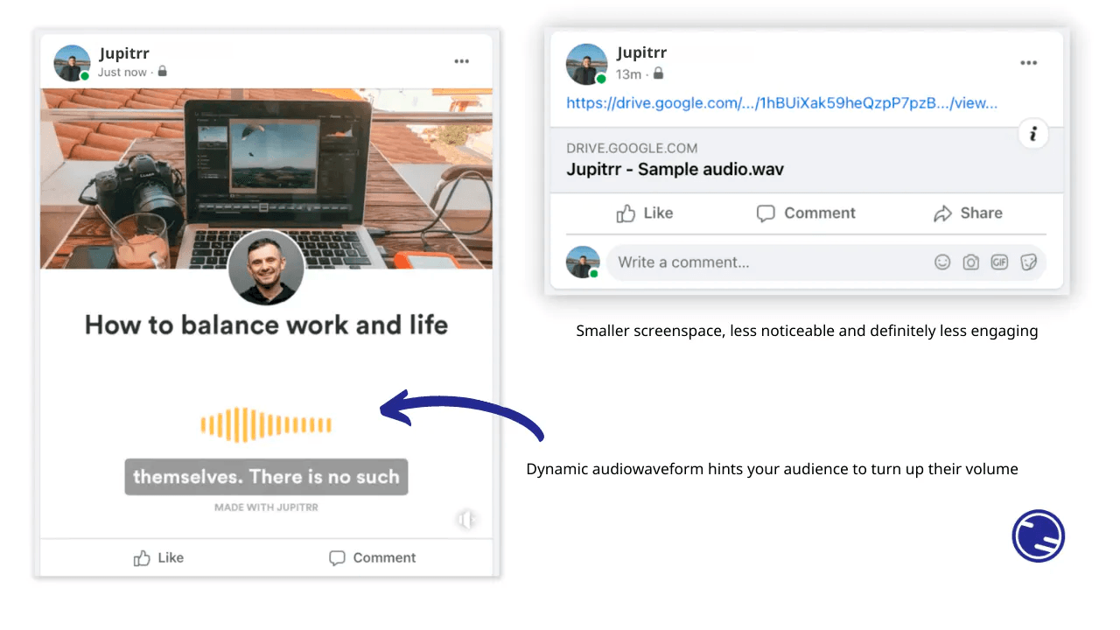The image size is (1120, 630).
Task: Toggle the video mute speaker icon
Action: tap(466, 521)
